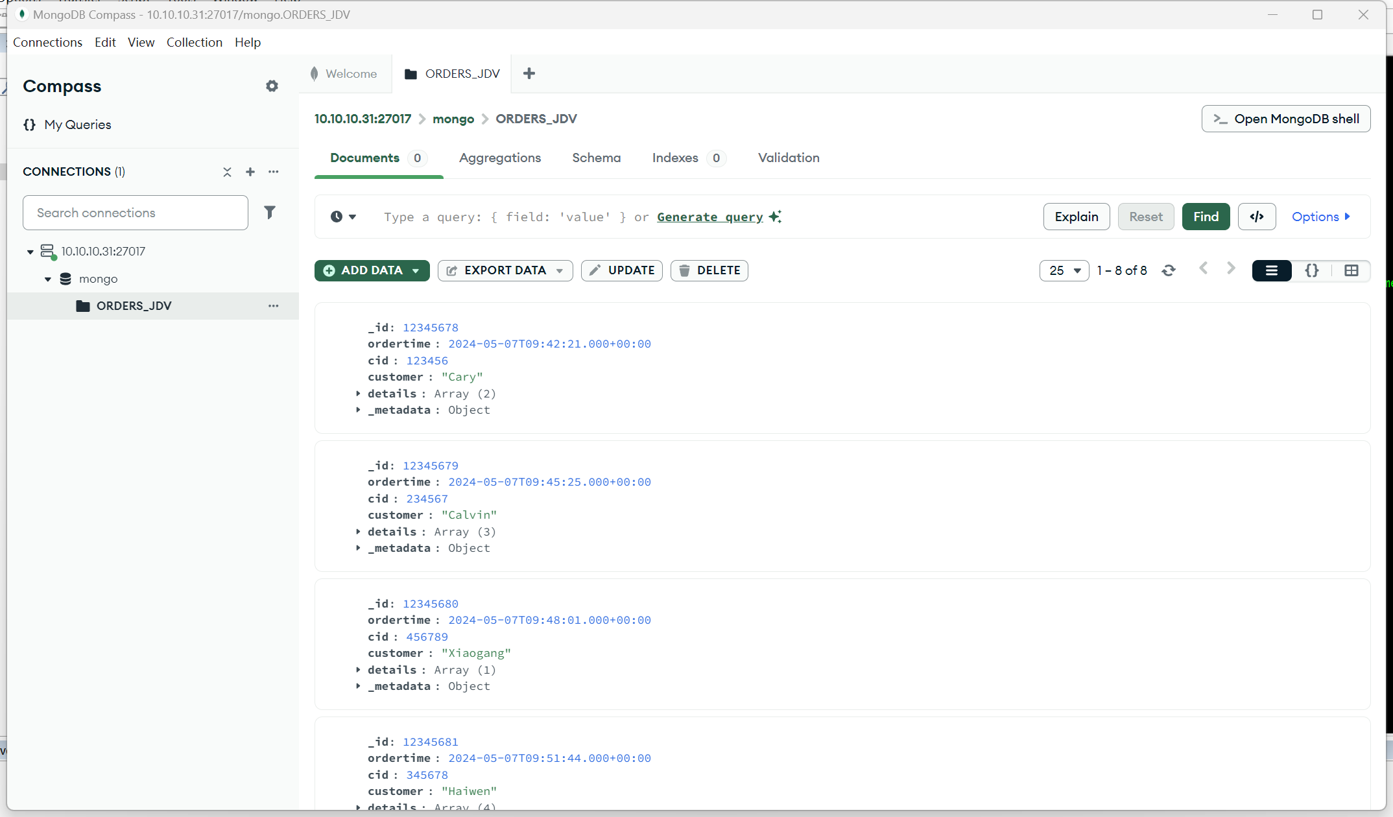Open Compass settings gear icon
Image resolution: width=1393 pixels, height=817 pixels.
click(x=272, y=86)
